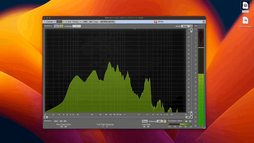This screenshot has width=254, height=143.
Task: Copy A to B with A▸B
Action: (x=69, y=22)
